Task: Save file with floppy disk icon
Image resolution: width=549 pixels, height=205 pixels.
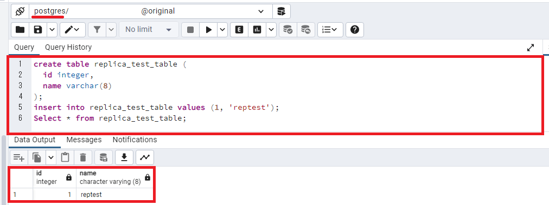Action: 38,30
